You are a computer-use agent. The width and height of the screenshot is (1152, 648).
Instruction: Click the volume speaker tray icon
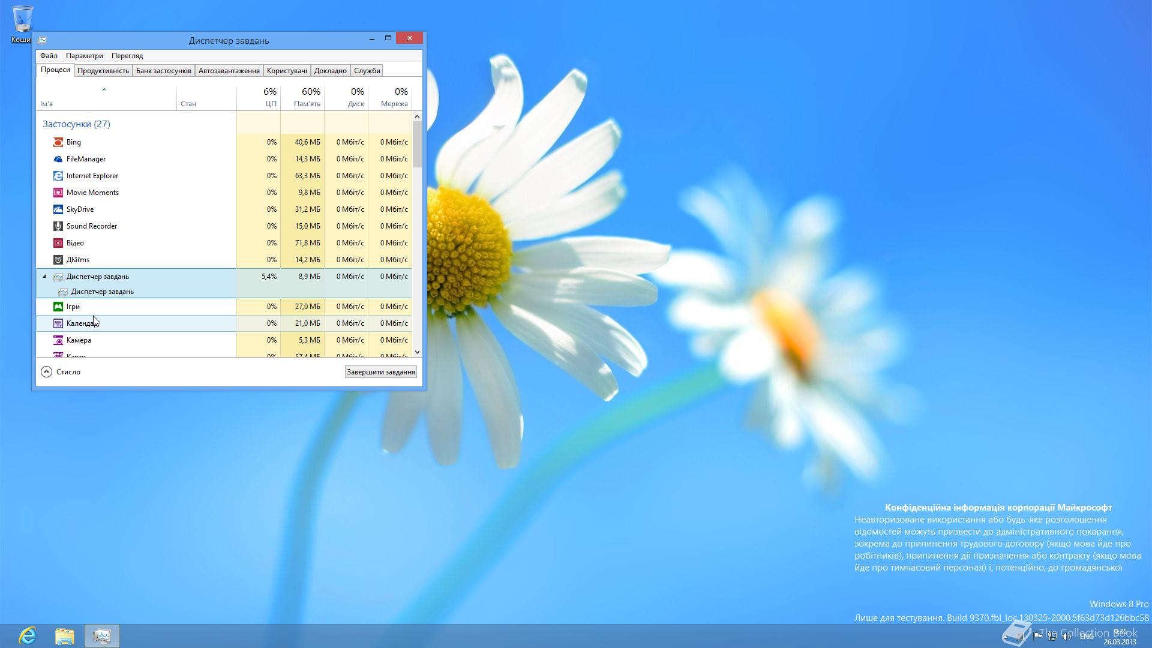tap(1067, 636)
